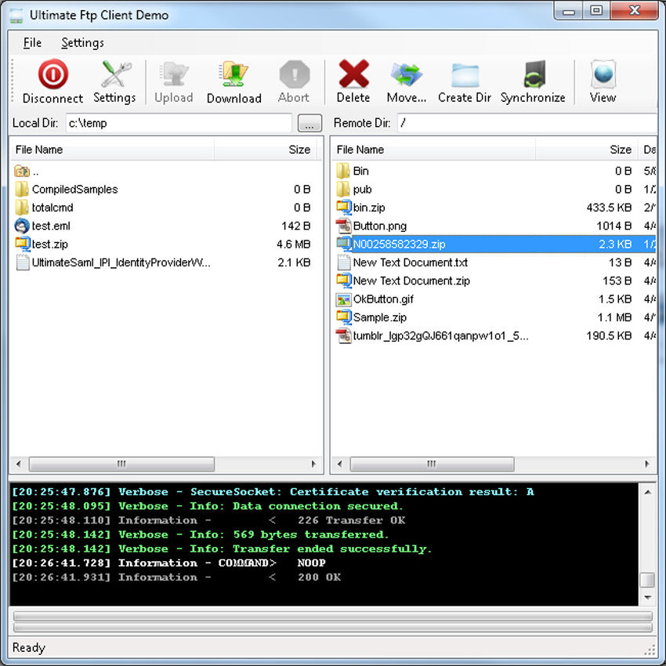The width and height of the screenshot is (666, 666).
Task: Click the '569 bytes transferred' log line
Action: (x=200, y=534)
